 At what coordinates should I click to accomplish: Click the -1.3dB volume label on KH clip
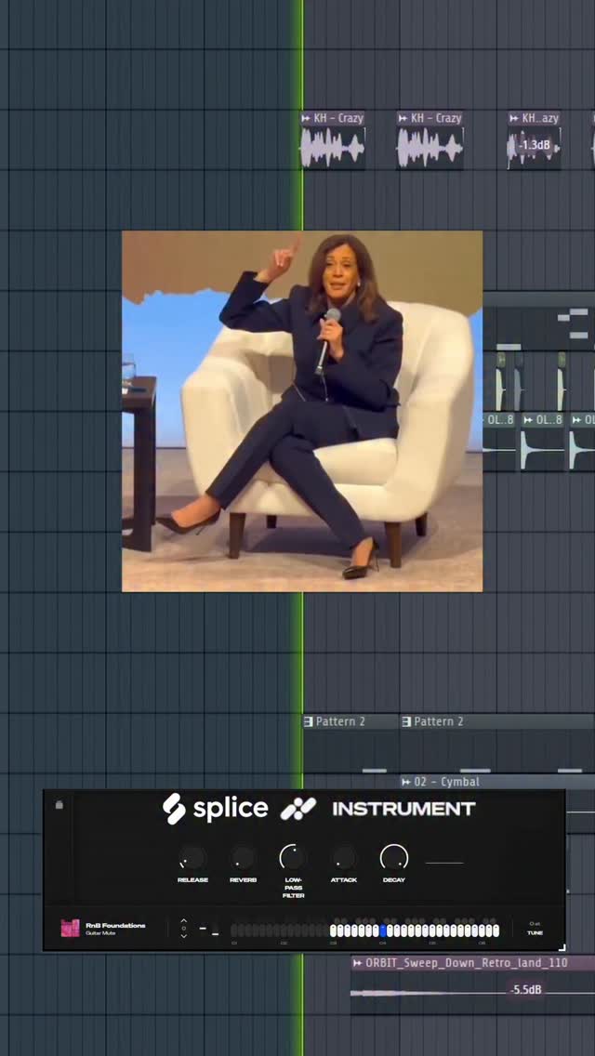(535, 145)
